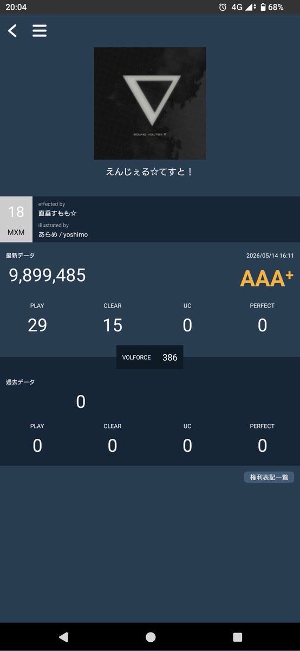Select illustrator あらめ / yoshimo

point(63,234)
